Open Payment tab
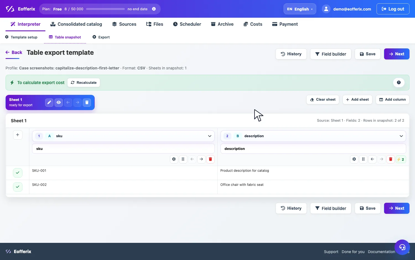 coord(285,24)
